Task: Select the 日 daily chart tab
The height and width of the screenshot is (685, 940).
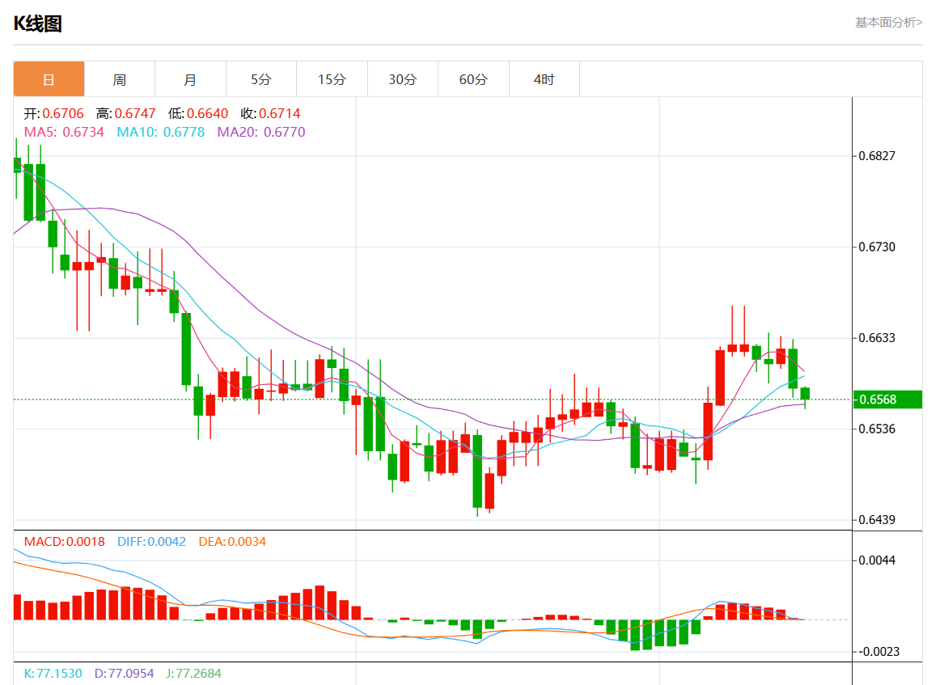Action: coord(49,79)
